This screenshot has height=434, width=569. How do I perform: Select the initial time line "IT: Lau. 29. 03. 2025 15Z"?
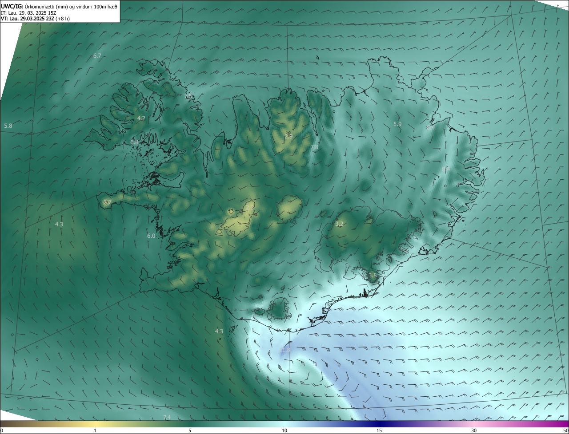[28, 13]
